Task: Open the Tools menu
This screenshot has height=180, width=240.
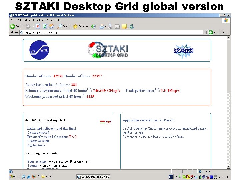Action: (x=49, y=20)
